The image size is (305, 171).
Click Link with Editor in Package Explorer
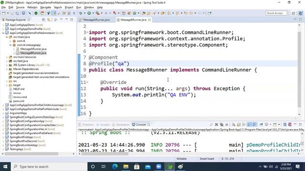49,20
